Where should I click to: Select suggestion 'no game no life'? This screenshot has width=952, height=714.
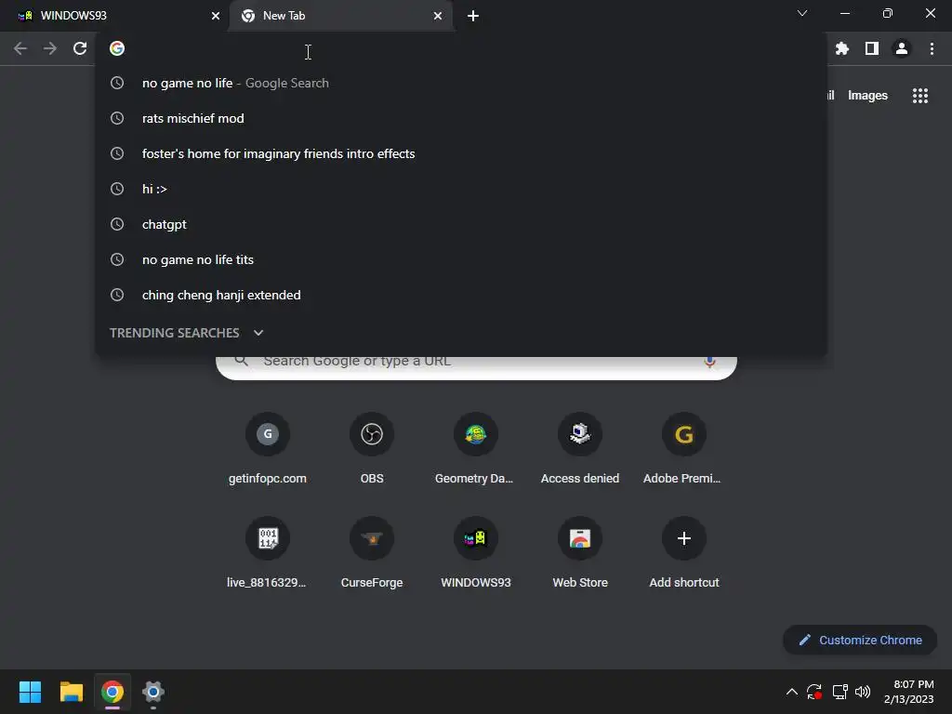(461, 83)
